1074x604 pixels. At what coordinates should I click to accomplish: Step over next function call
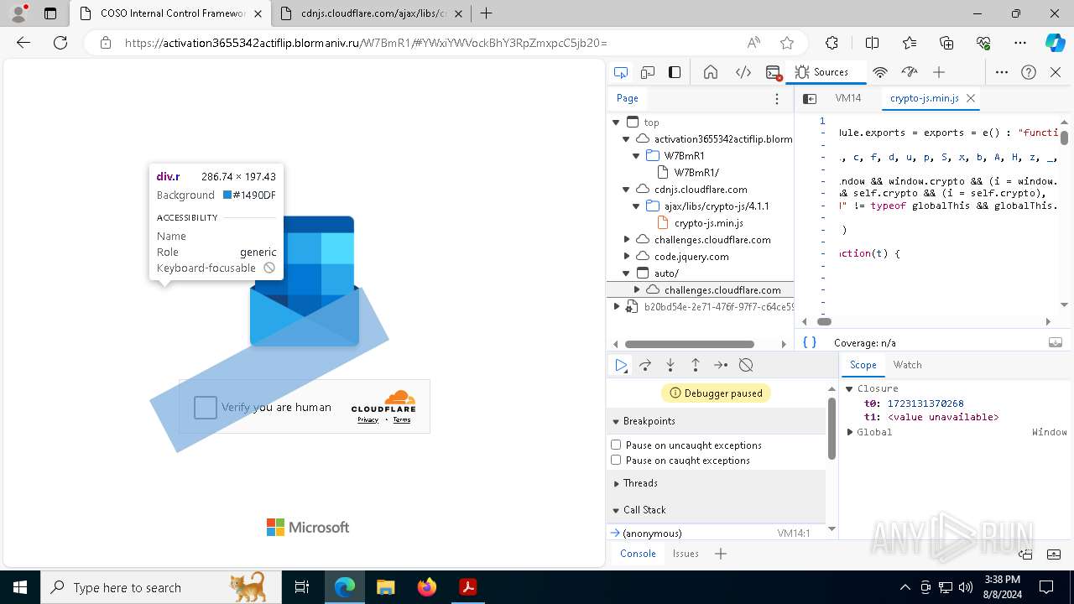tap(645, 365)
